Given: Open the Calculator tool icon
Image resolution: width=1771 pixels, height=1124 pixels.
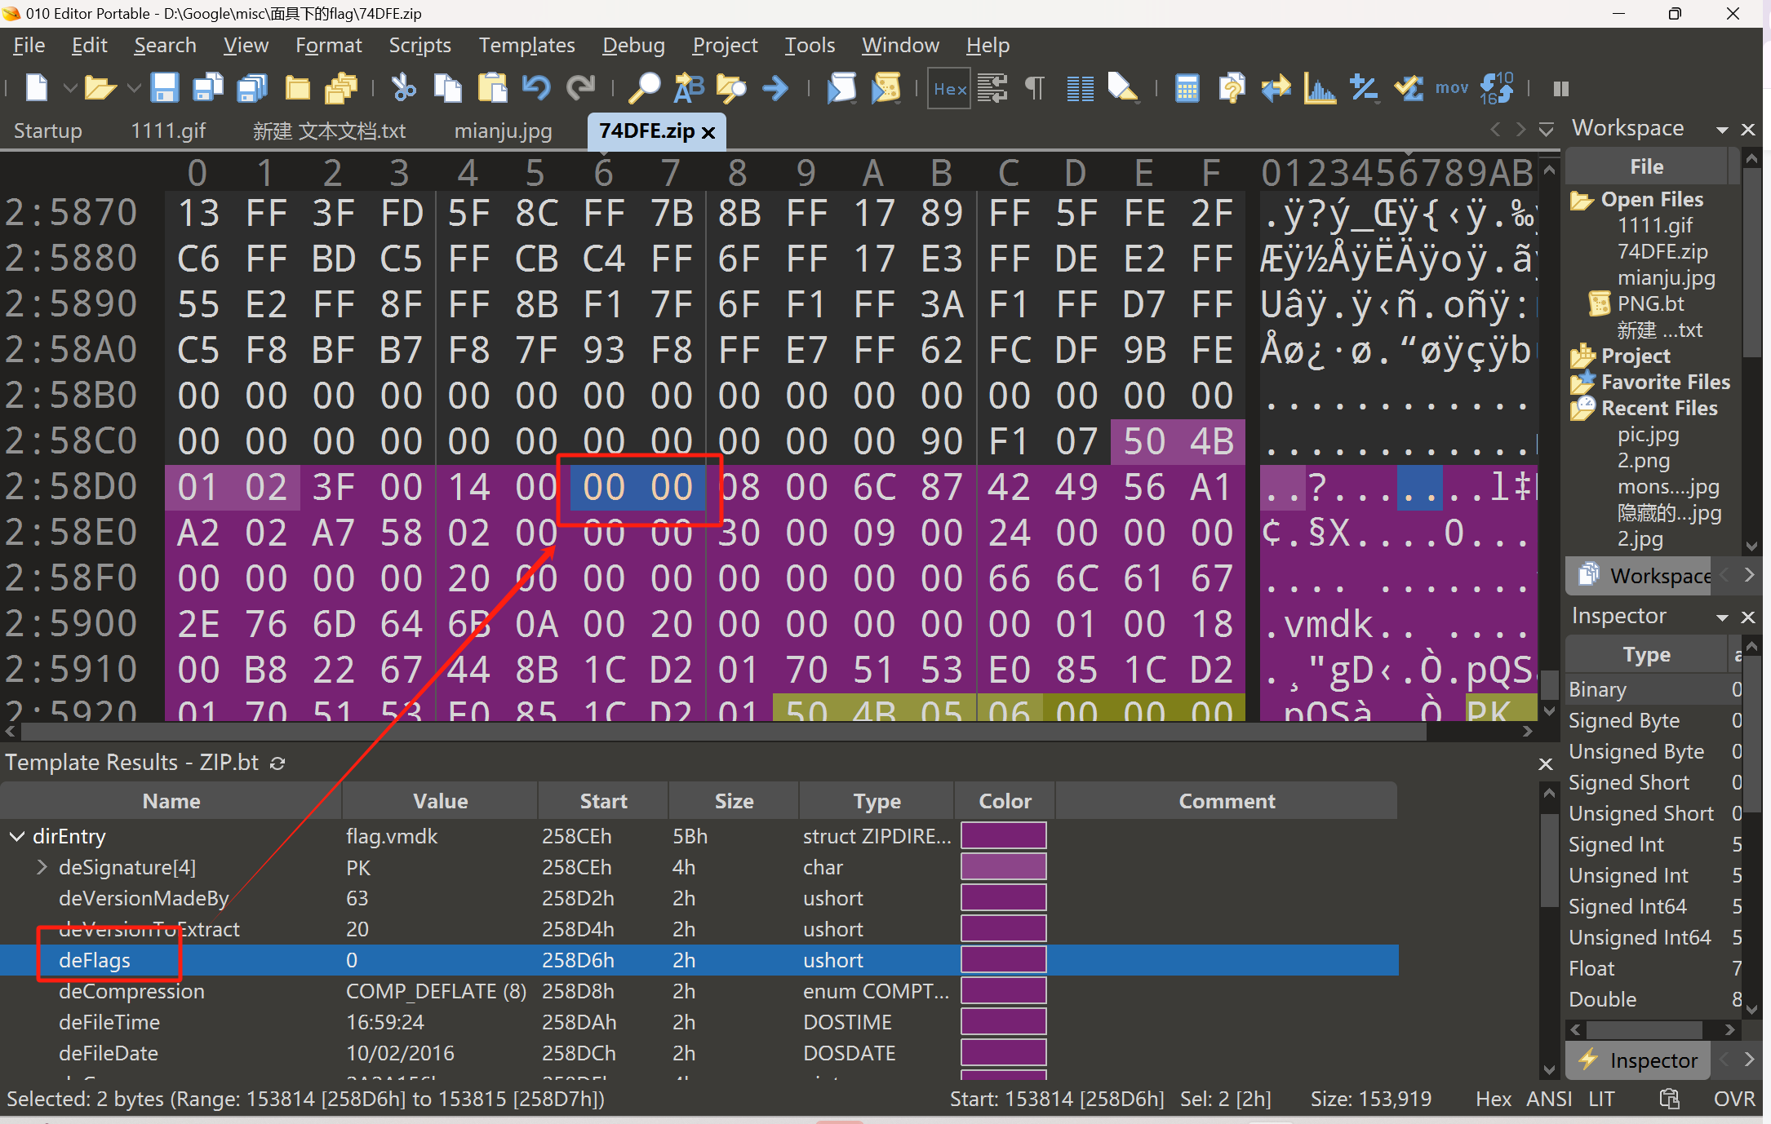Looking at the screenshot, I should click(x=1187, y=88).
